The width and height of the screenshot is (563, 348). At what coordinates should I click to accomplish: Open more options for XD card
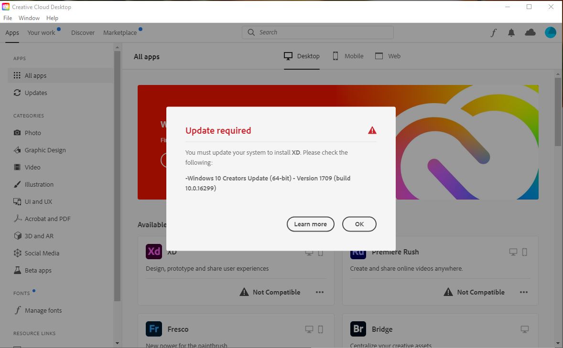click(x=320, y=293)
